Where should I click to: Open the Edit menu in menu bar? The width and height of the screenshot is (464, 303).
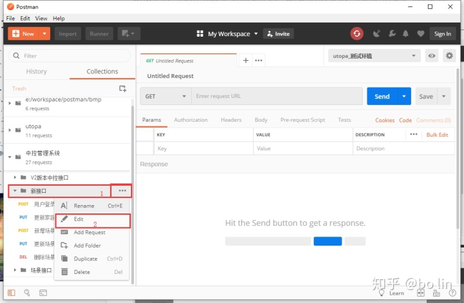tap(25, 18)
